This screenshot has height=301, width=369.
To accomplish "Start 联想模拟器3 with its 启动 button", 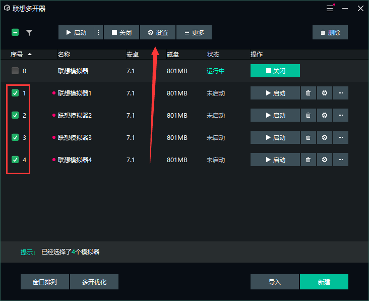I will tap(275, 137).
